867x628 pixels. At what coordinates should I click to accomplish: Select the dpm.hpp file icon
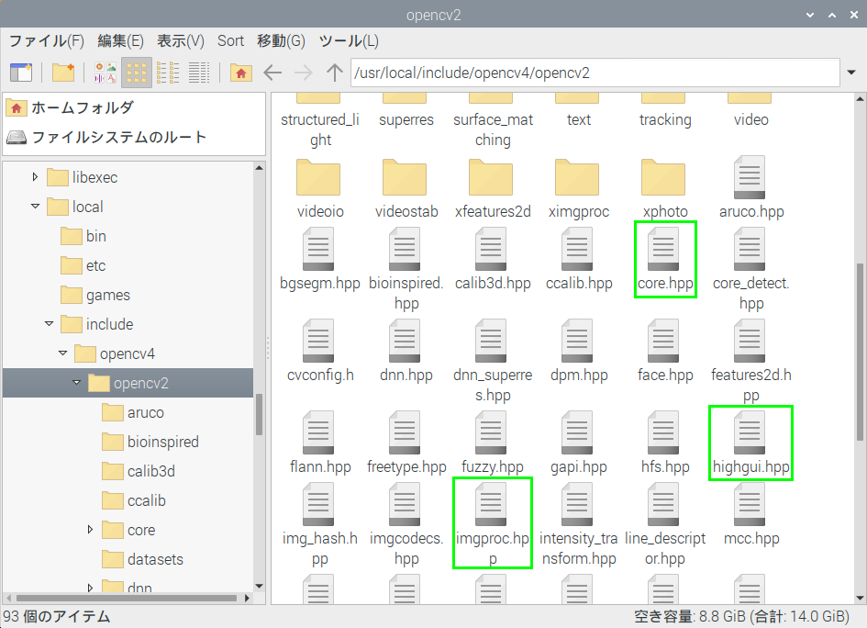(577, 341)
